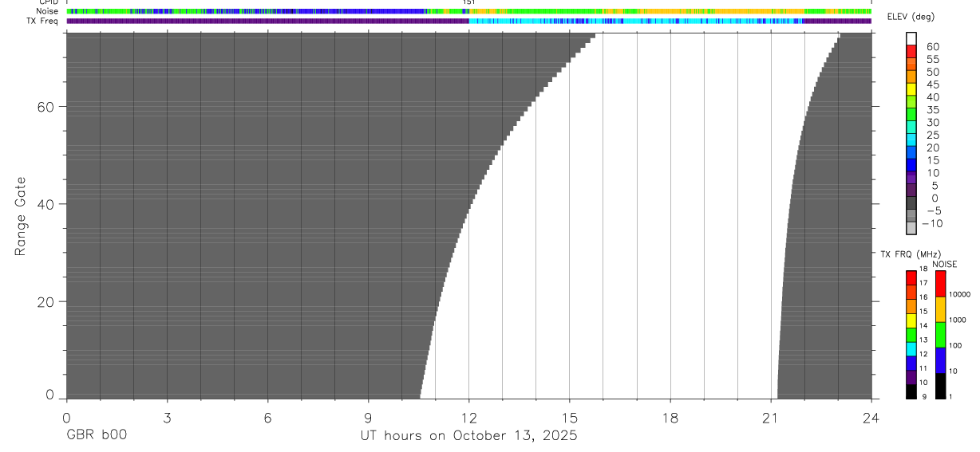The width and height of the screenshot is (980, 452).
Task: Click the Noise color strip above the plot
Action: click(x=468, y=11)
